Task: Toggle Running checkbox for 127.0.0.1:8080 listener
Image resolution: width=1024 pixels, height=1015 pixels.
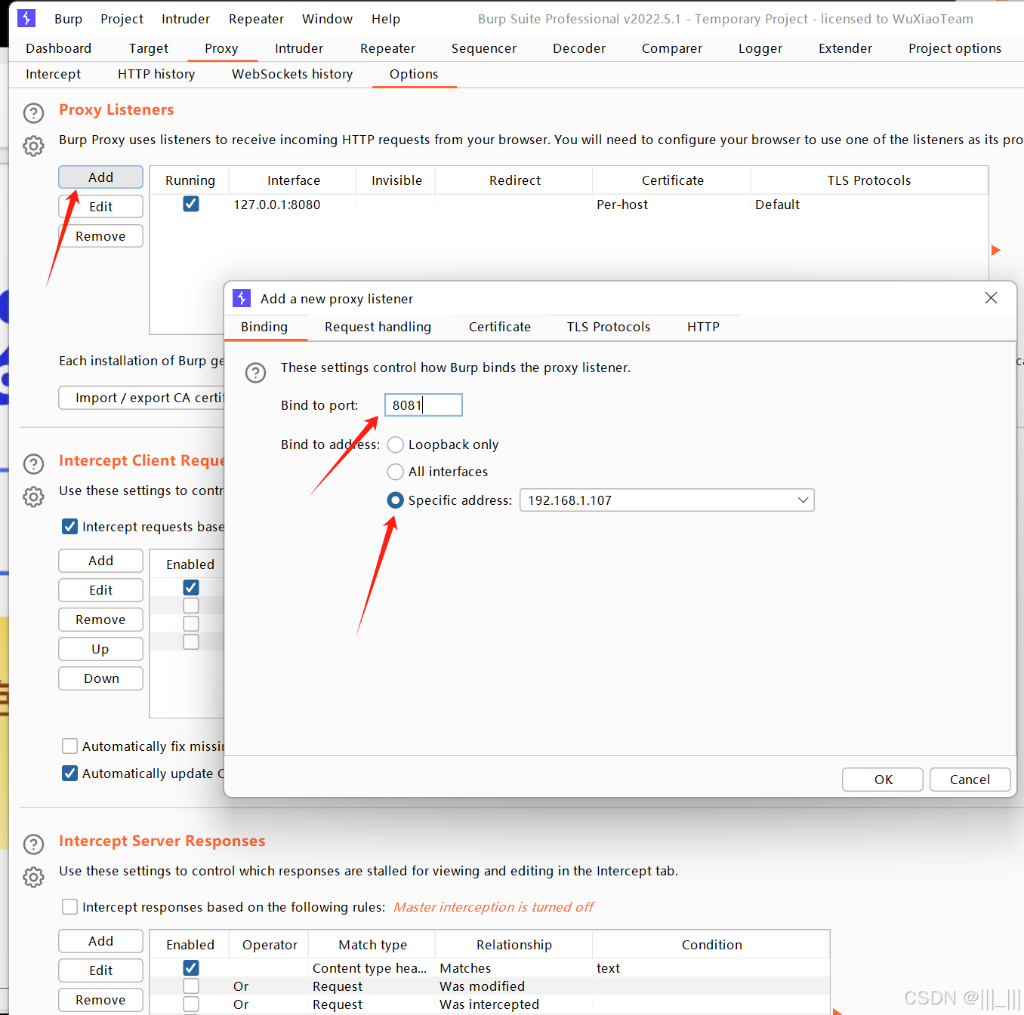Action: point(191,204)
